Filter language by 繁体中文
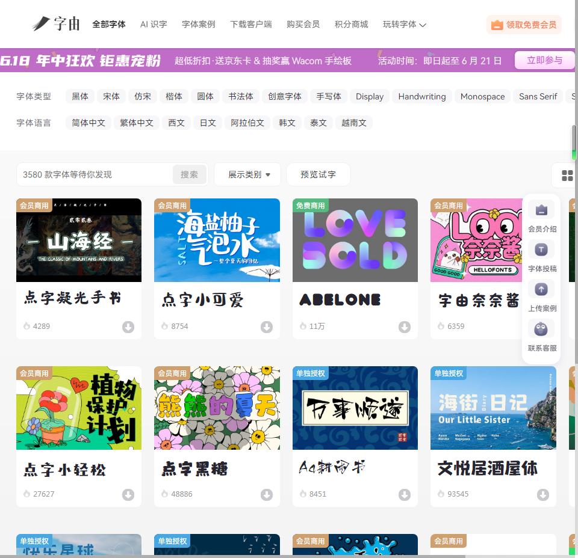The height and width of the screenshot is (558, 578). [x=137, y=123]
